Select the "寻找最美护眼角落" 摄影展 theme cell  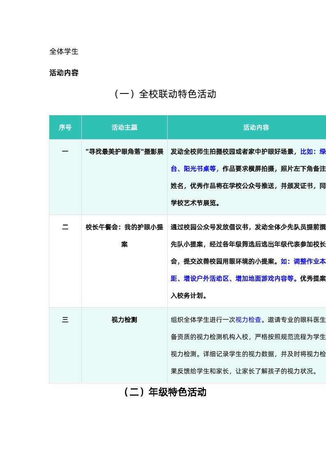(124, 152)
